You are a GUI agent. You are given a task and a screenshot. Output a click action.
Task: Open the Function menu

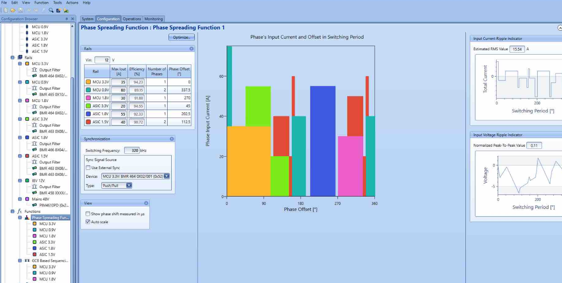point(42,3)
